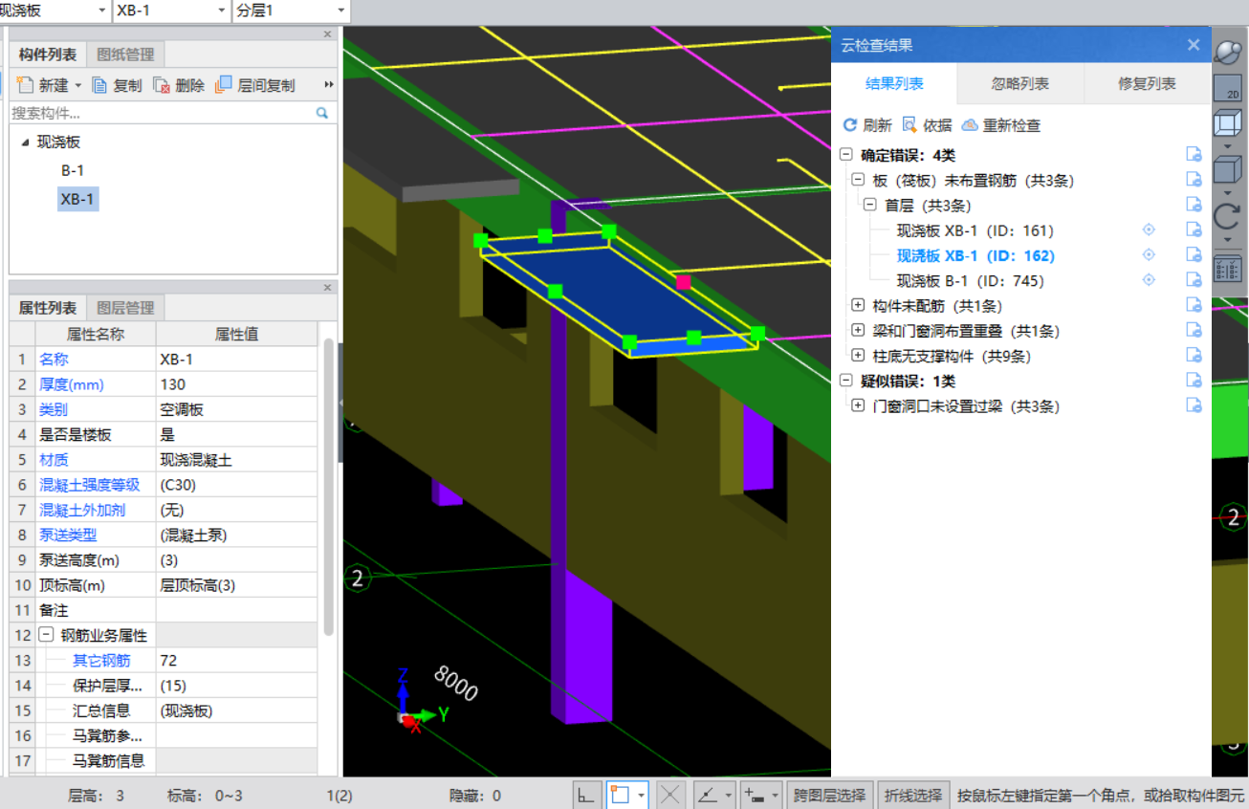The height and width of the screenshot is (809, 1249).
Task: Click the orbit view sphere icon
Action: pyautogui.click(x=1227, y=53)
